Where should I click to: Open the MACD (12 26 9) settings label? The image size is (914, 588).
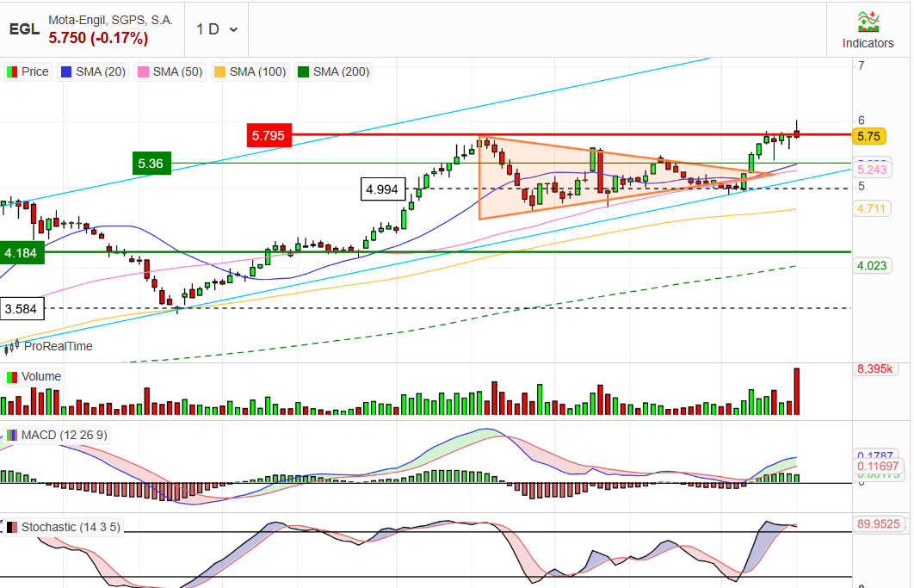[x=65, y=435]
